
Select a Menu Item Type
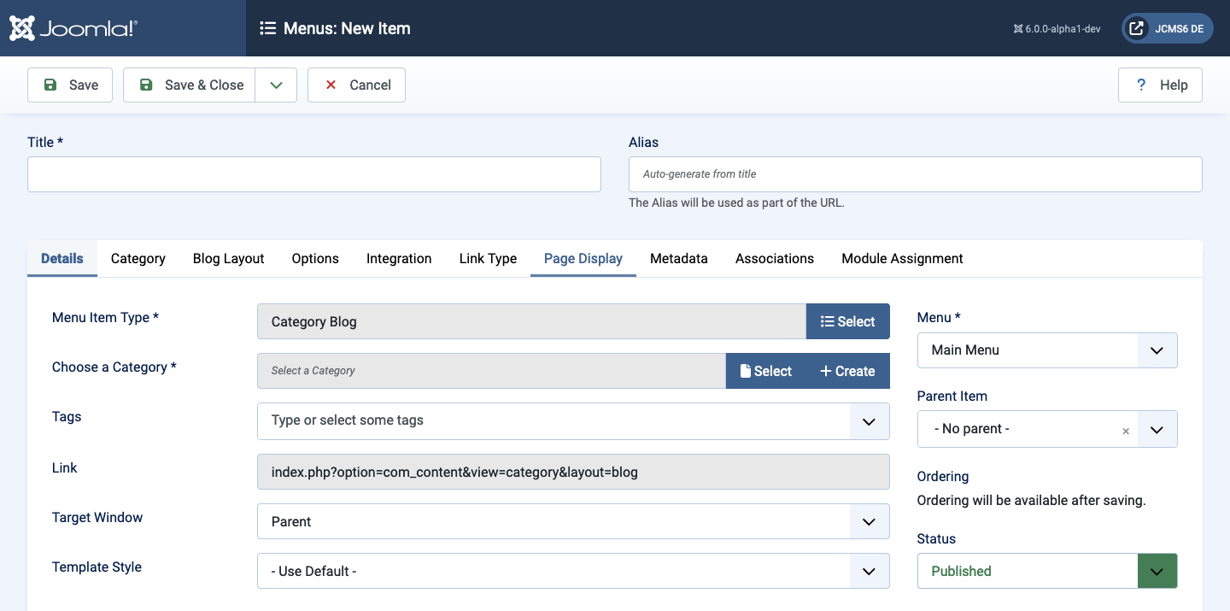click(848, 321)
